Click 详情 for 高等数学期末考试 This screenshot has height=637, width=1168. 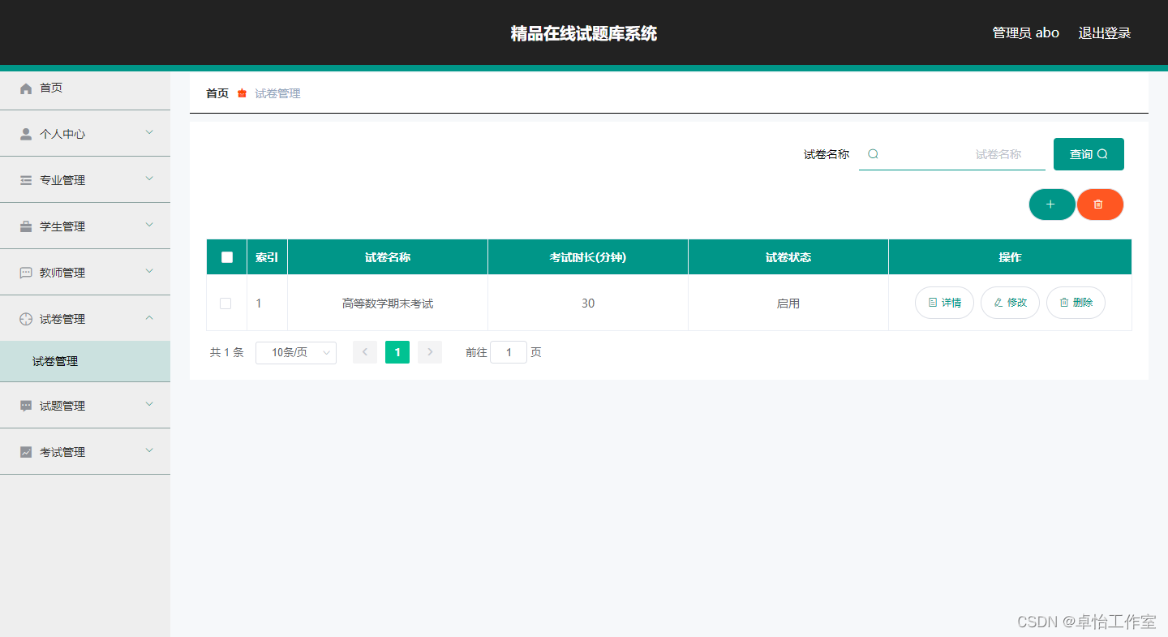coord(944,303)
